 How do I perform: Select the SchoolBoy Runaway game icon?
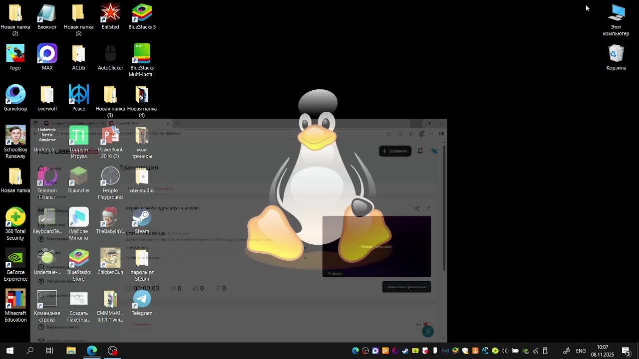point(15,142)
